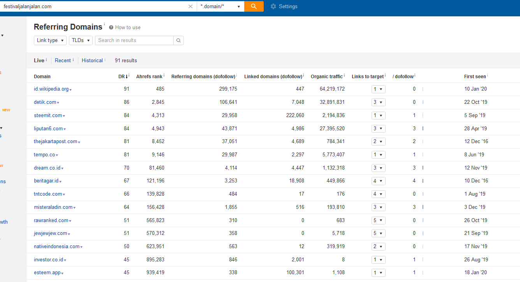Click the orange search magnifier button
The width and height of the screenshot is (520, 282).
click(254, 6)
